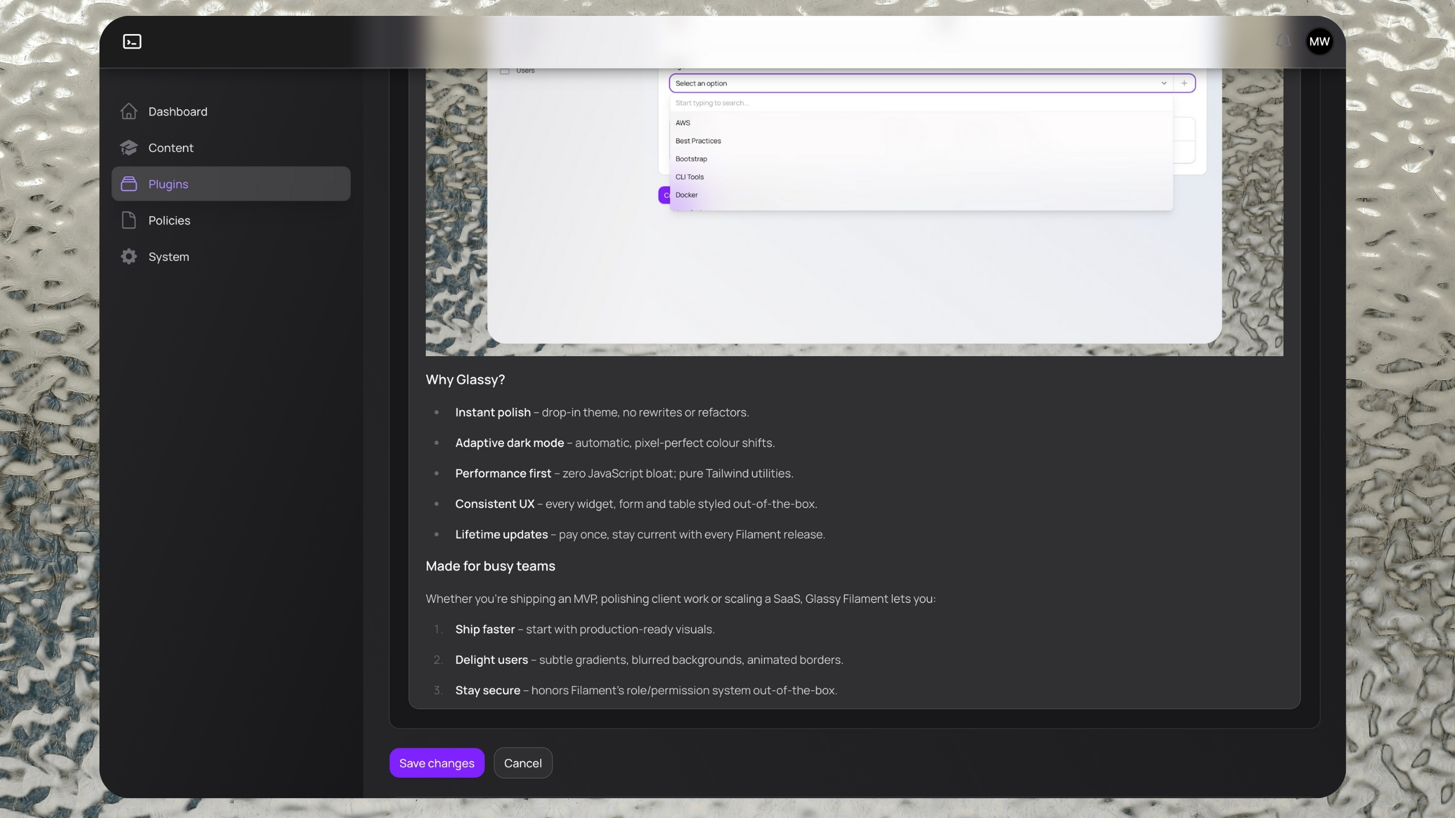This screenshot has height=818, width=1455.
Task: Navigate to Policies
Action: pyautogui.click(x=231, y=220)
